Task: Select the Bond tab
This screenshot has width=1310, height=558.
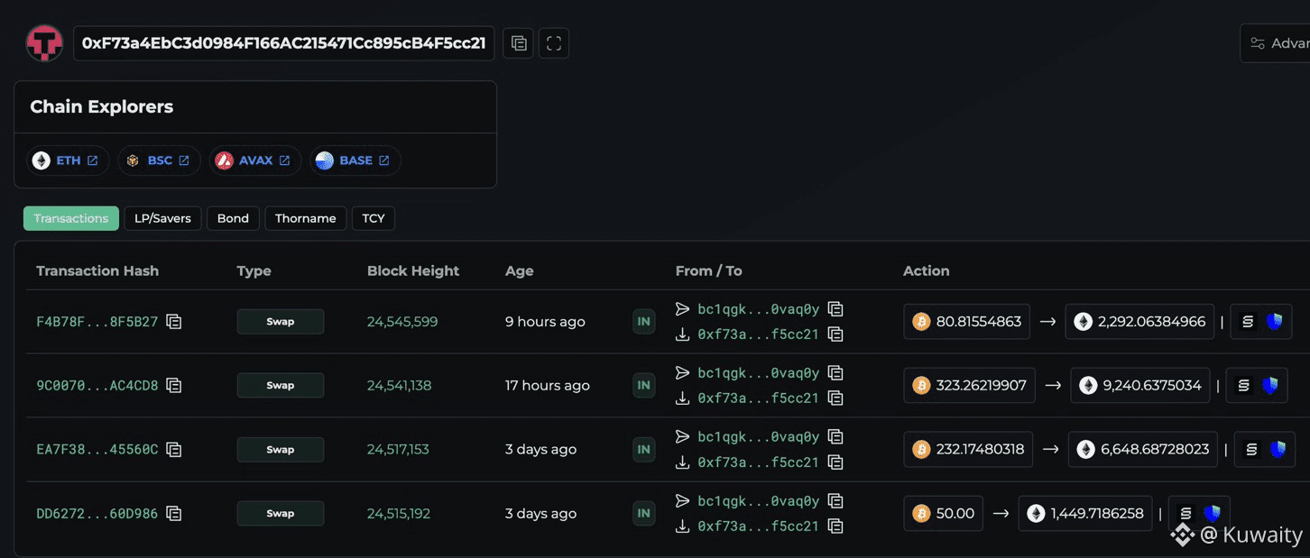Action: click(x=233, y=218)
